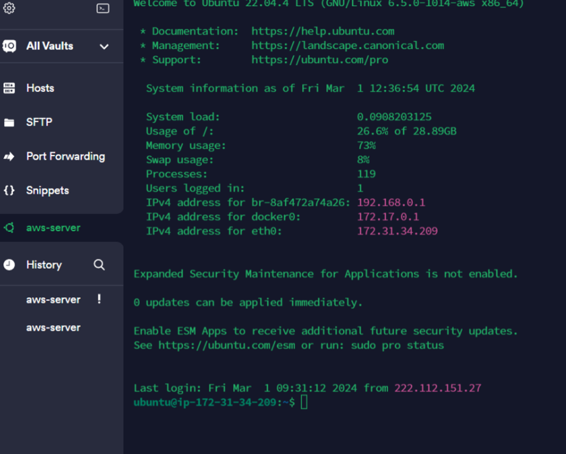This screenshot has width=566, height=454.
Task: Open the second aws-server history entry
Action: pos(53,327)
